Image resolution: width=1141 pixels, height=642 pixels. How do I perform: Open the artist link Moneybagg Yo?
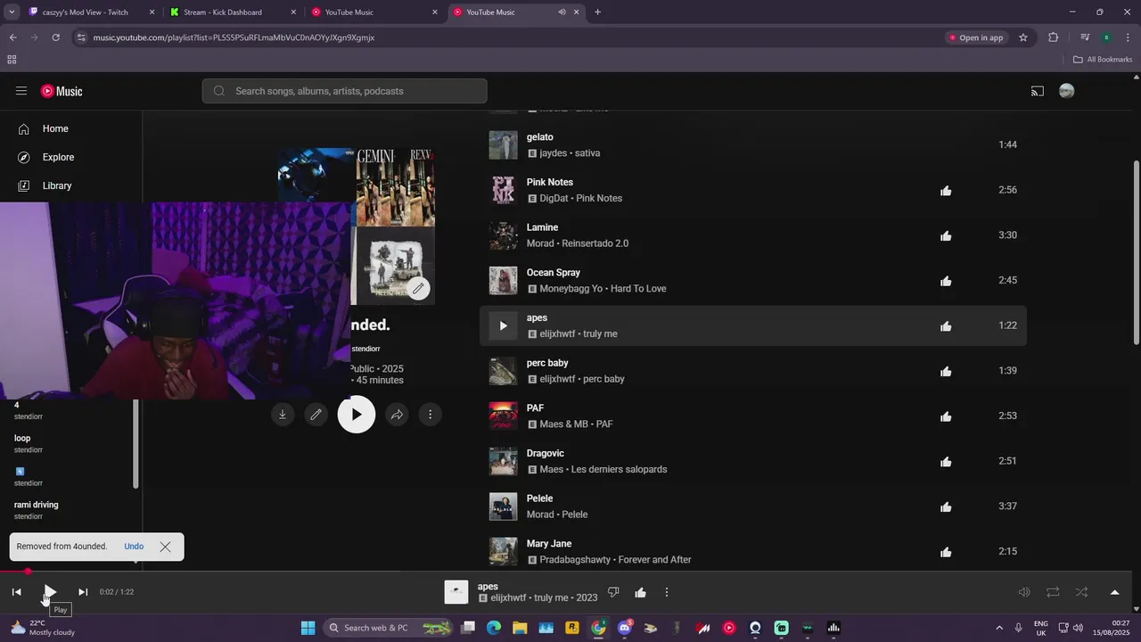pos(569,289)
